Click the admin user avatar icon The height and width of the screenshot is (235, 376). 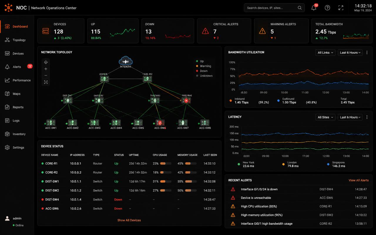click(7, 219)
